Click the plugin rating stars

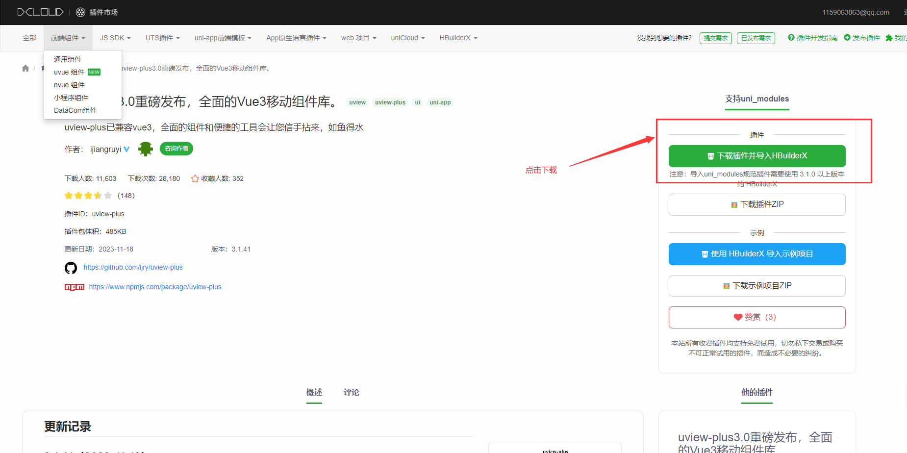88,196
